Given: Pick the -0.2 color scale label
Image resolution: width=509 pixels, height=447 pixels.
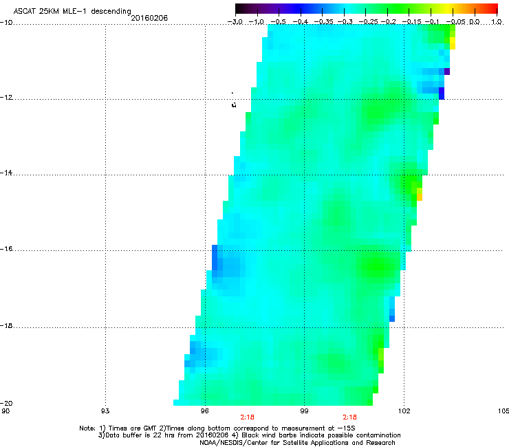Looking at the screenshot, I should [389, 22].
